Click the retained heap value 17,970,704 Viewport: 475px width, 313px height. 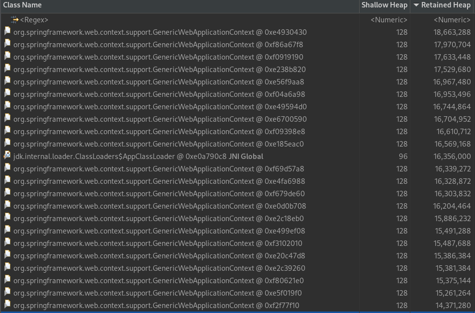[x=452, y=45]
